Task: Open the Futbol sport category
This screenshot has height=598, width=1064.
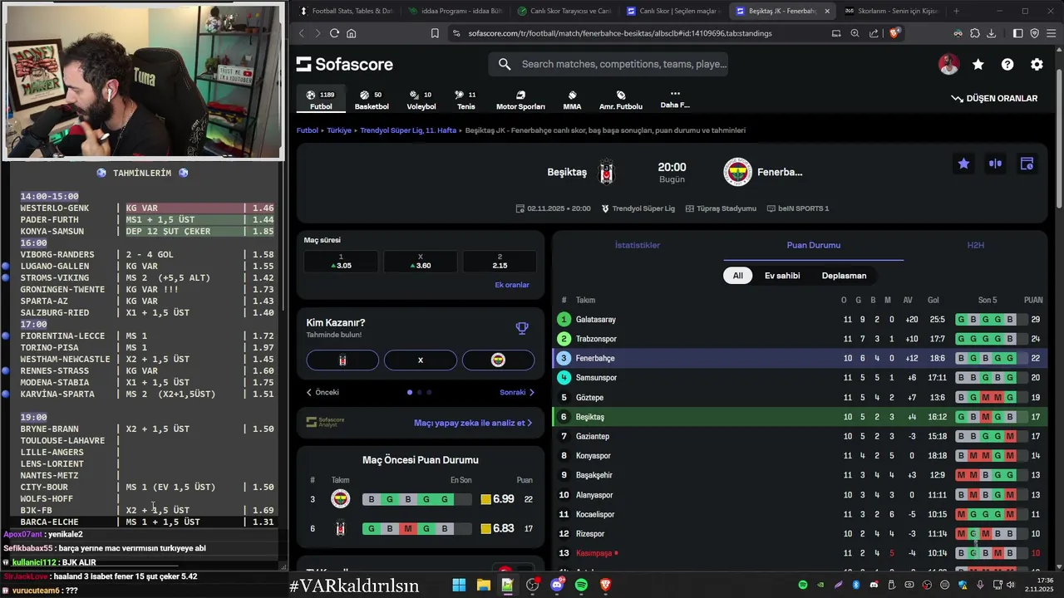Action: (x=321, y=100)
